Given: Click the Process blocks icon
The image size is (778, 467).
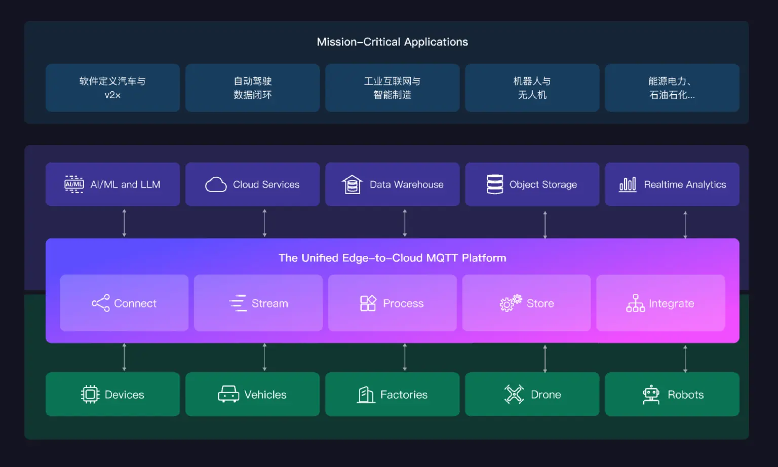Looking at the screenshot, I should click(x=368, y=303).
